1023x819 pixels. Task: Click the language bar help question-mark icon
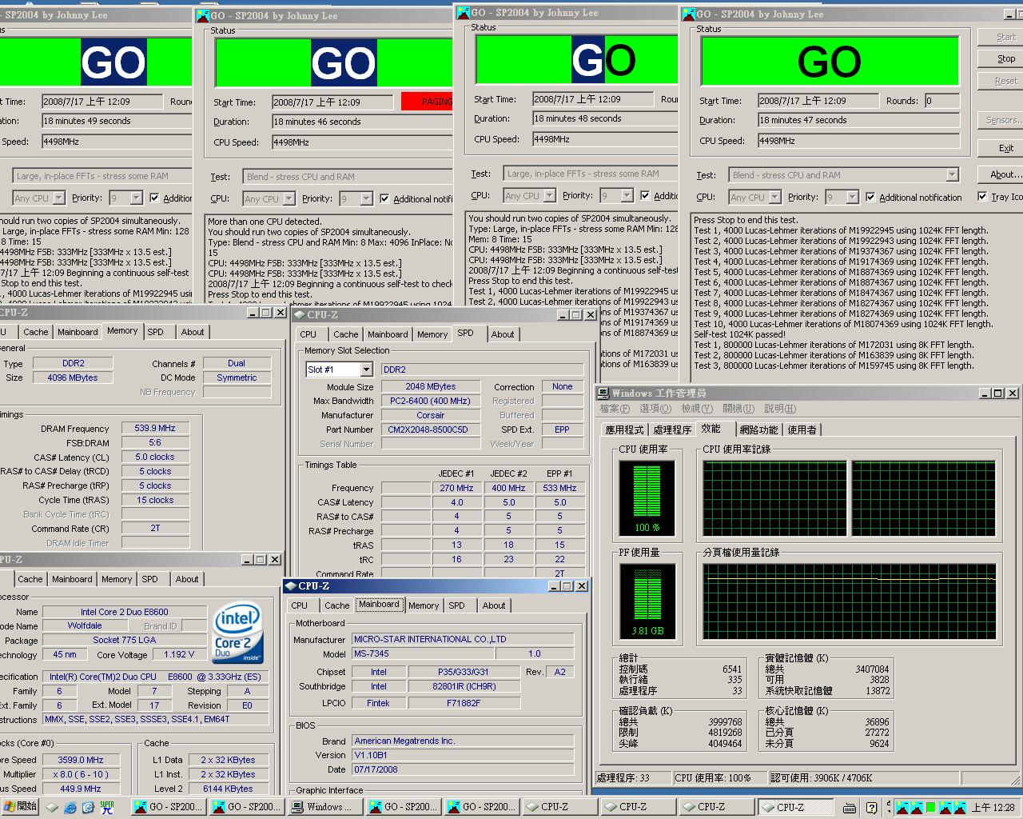click(871, 808)
